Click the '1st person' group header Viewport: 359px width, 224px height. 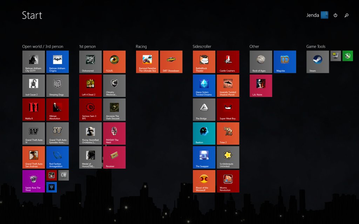pyautogui.click(x=87, y=47)
